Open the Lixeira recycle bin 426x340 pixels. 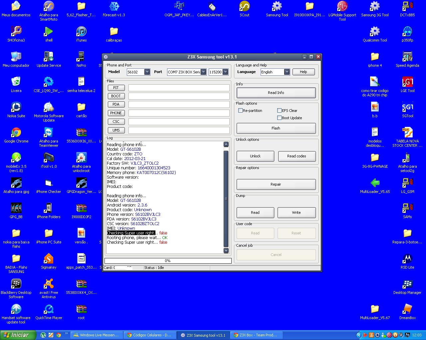[16, 85]
